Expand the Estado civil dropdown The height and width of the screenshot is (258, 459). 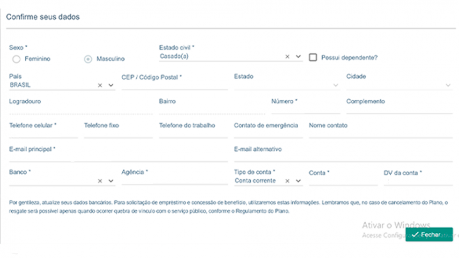click(299, 57)
